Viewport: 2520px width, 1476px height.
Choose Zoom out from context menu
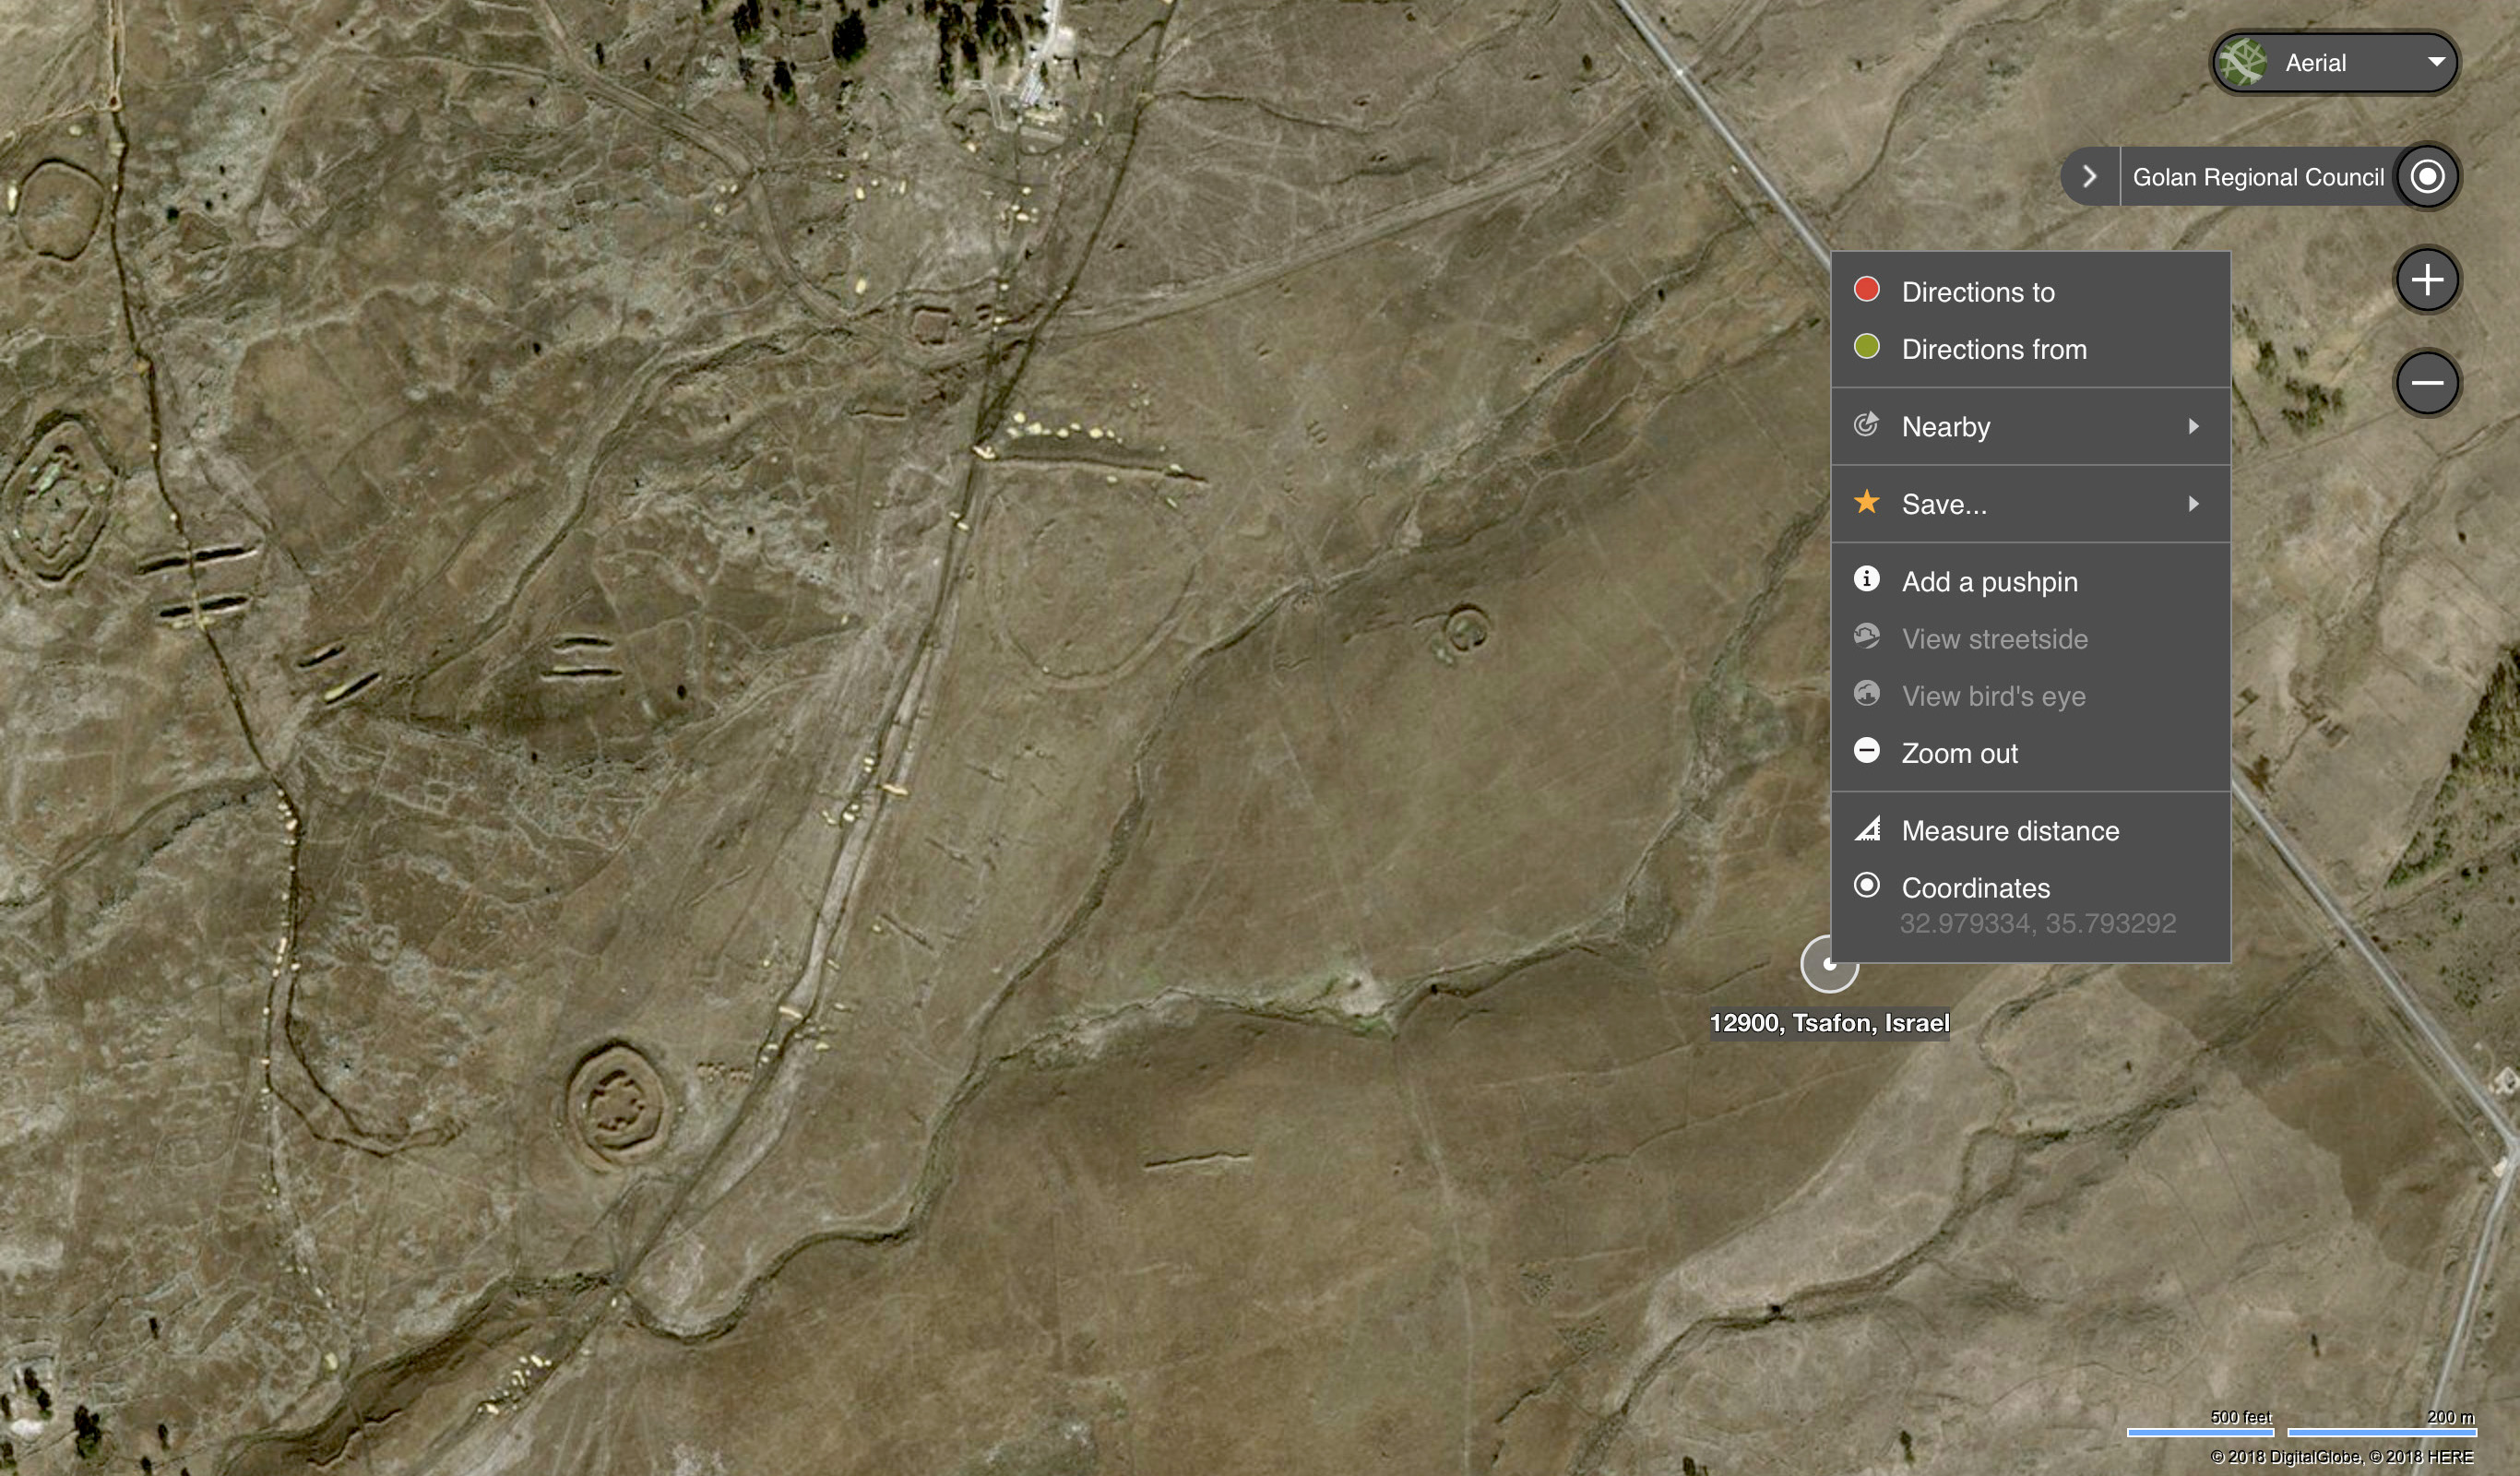[x=1959, y=753]
